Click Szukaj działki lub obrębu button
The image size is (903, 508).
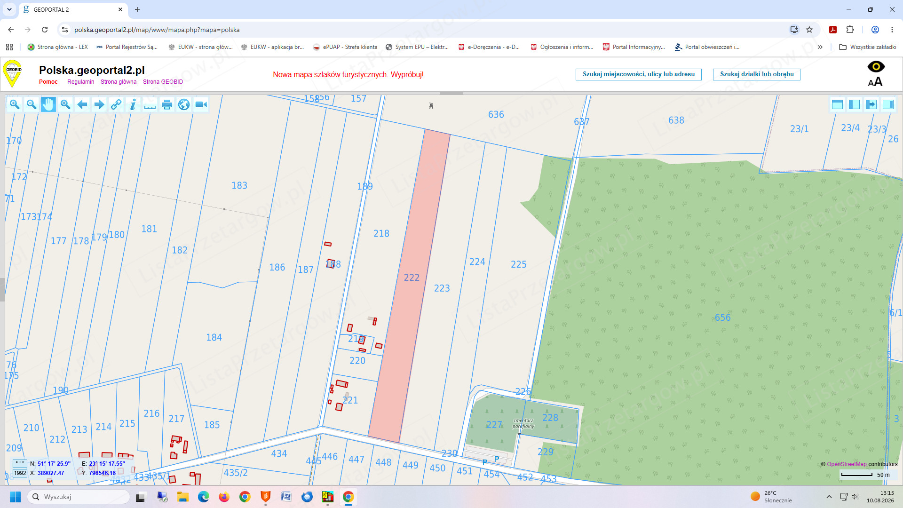coord(757,74)
